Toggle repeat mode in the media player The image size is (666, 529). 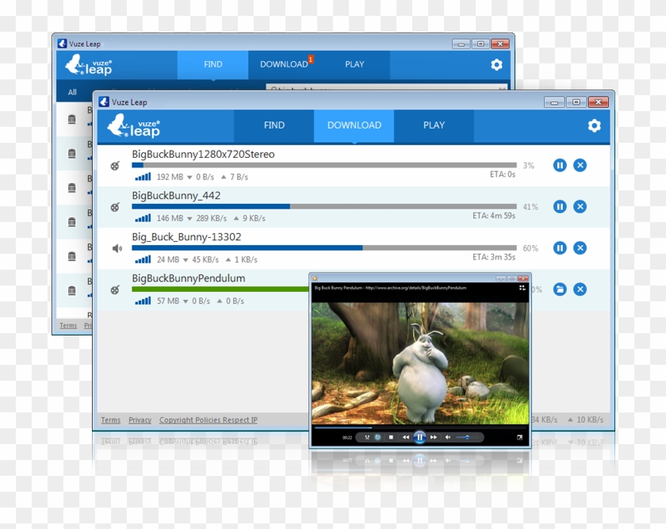click(377, 437)
